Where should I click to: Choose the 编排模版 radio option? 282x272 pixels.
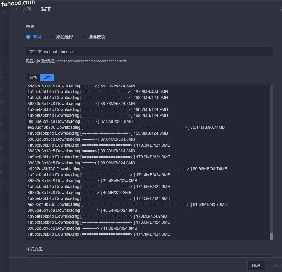[84, 37]
